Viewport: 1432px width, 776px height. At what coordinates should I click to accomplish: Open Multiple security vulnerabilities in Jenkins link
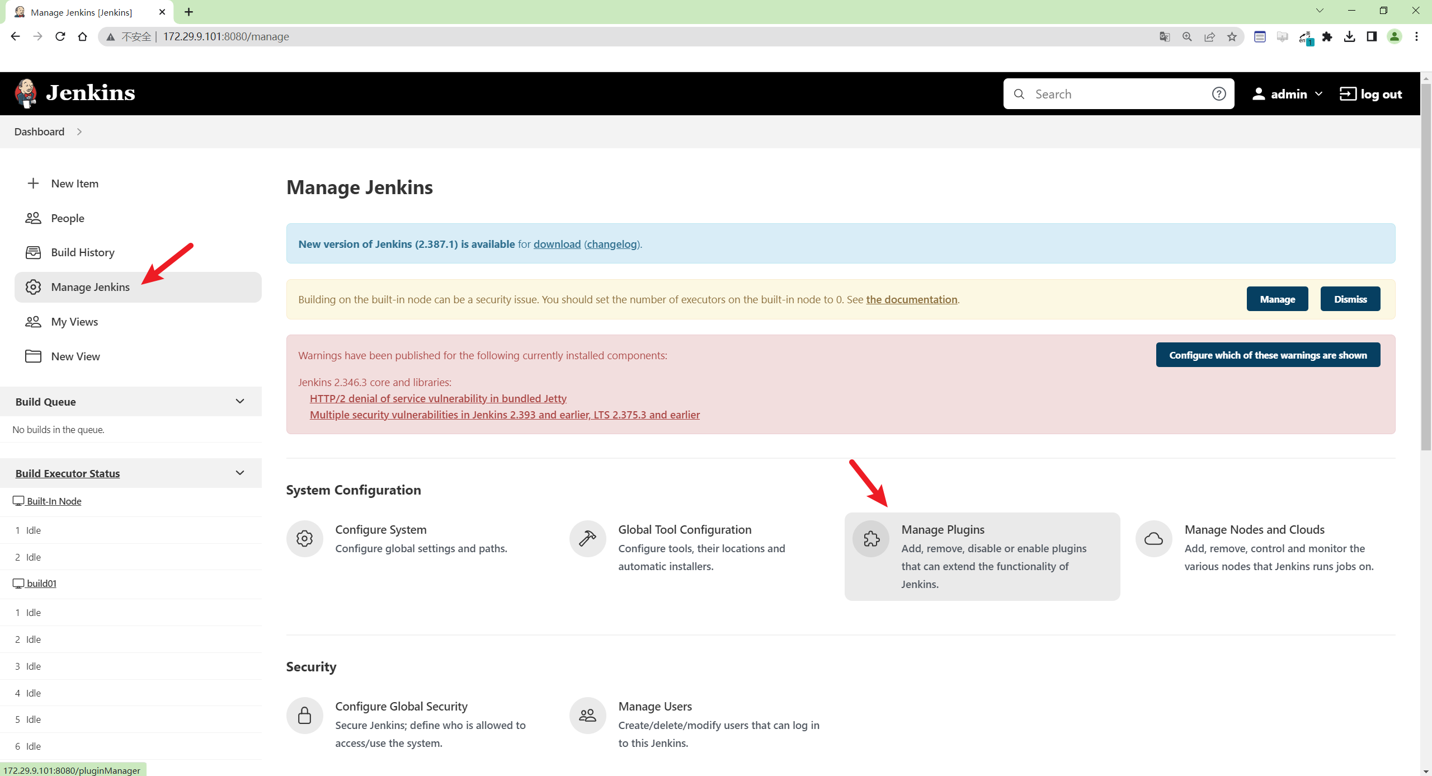click(x=505, y=415)
